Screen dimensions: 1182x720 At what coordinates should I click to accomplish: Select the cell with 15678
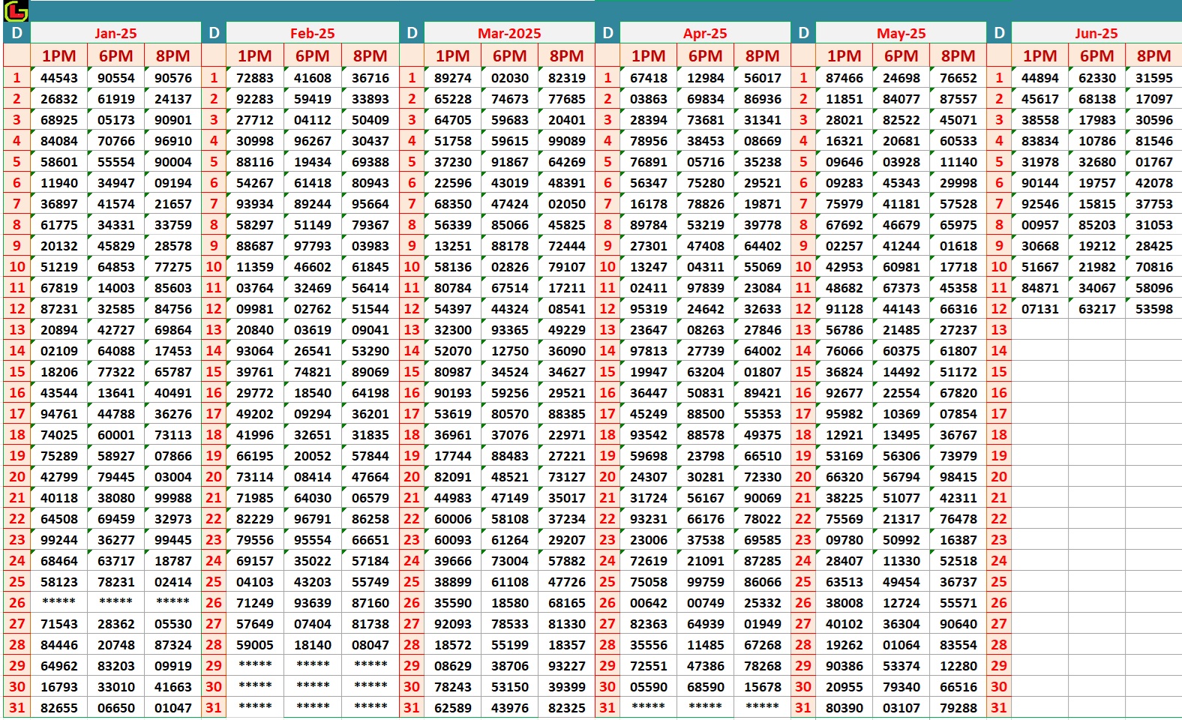pyautogui.click(x=763, y=687)
